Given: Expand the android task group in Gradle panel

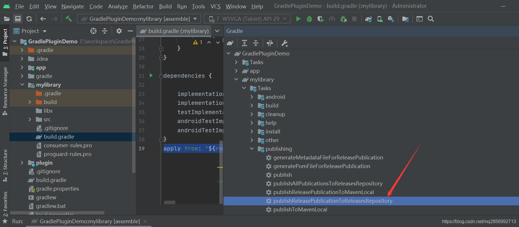Looking at the screenshot, I should [x=252, y=97].
